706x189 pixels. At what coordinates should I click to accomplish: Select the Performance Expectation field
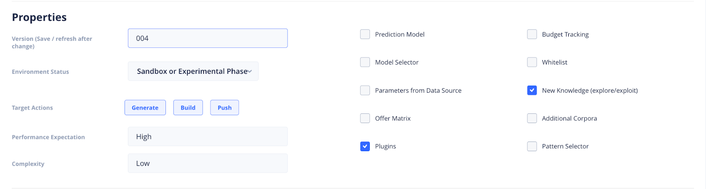tap(207, 137)
